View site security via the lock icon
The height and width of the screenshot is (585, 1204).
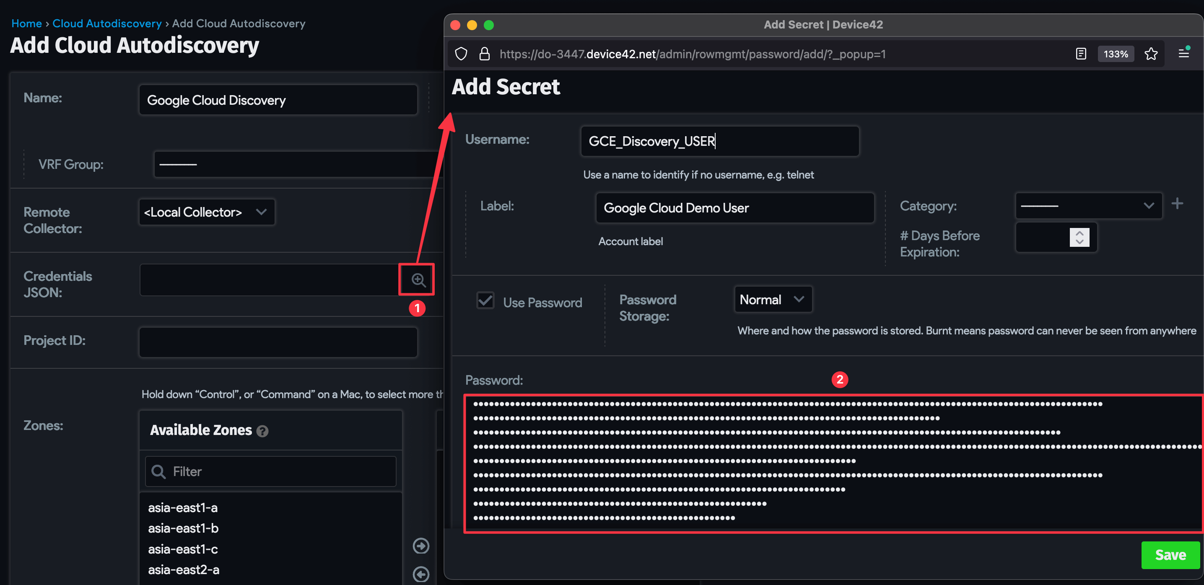[484, 54]
